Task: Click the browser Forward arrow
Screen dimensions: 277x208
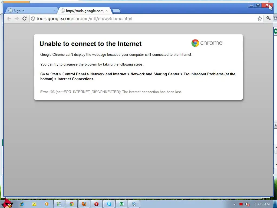Action: click(17, 19)
